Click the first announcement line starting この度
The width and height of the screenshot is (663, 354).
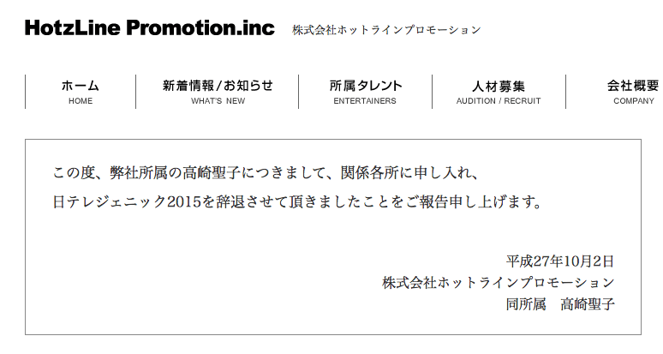coord(266,173)
